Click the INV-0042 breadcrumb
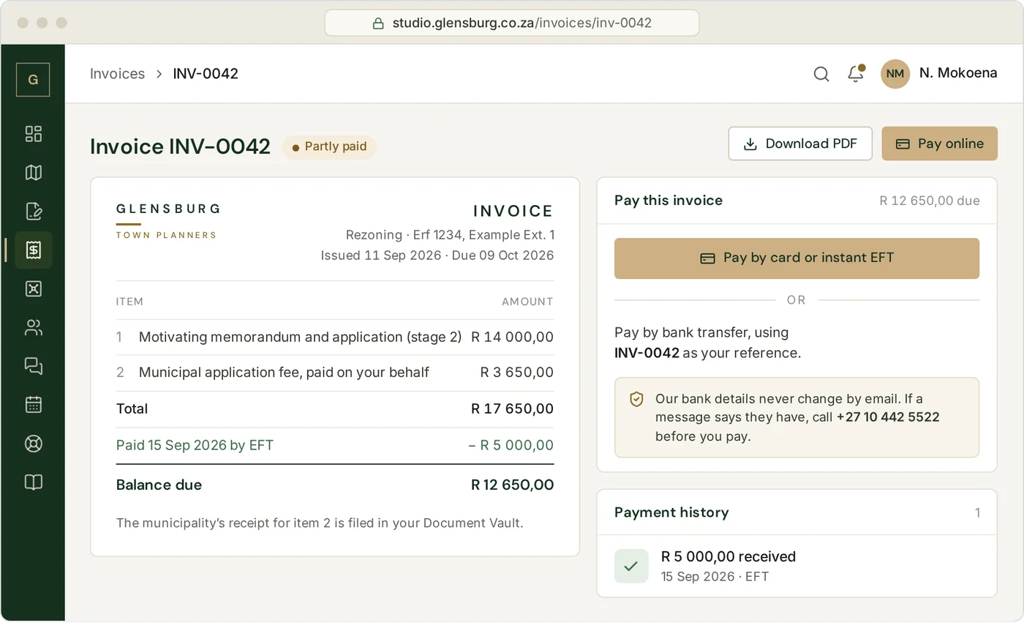The image size is (1024, 623). click(206, 74)
